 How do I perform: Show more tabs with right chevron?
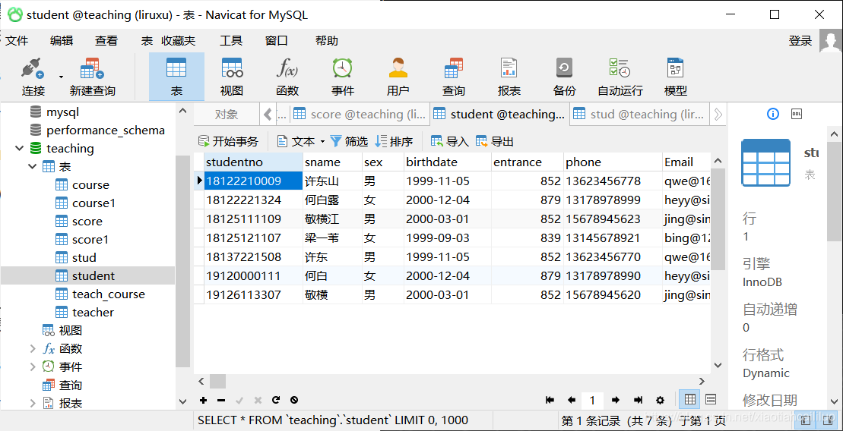tap(718, 115)
